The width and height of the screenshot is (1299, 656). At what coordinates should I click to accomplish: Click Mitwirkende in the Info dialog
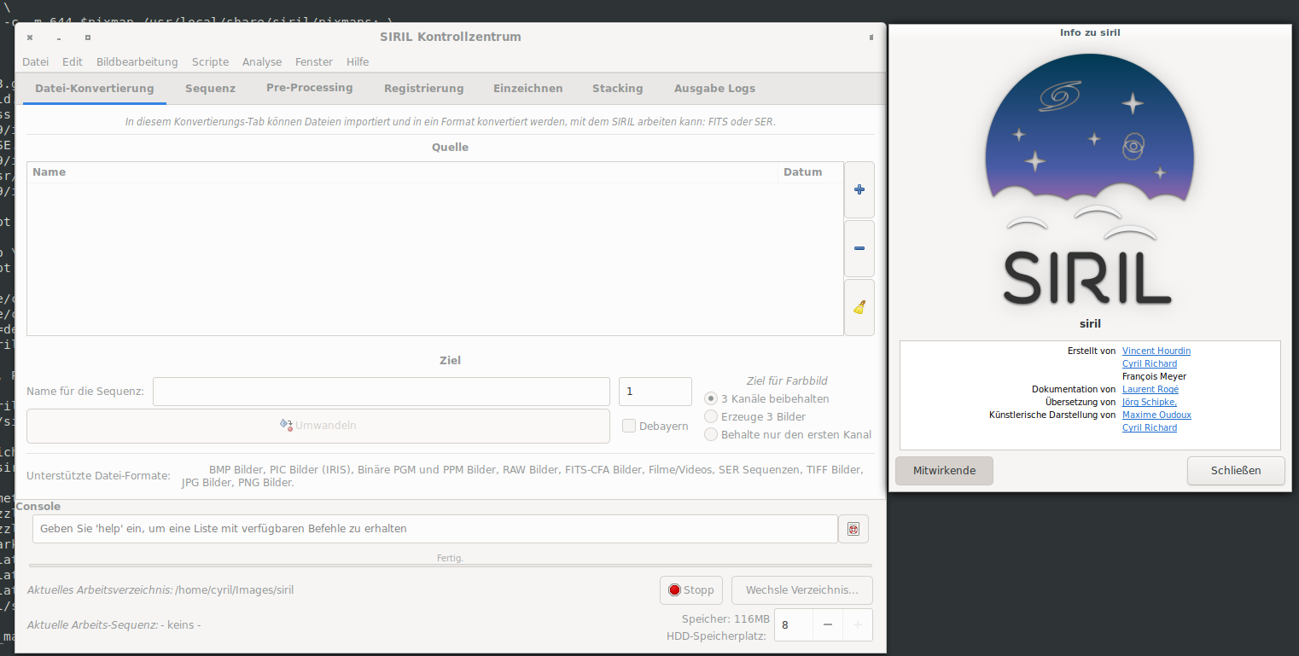(944, 470)
